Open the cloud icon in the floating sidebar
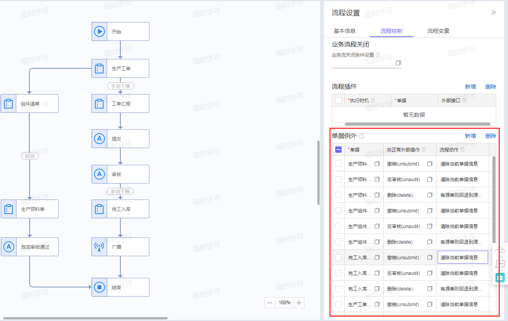This screenshot has height=321, width=508. click(500, 250)
